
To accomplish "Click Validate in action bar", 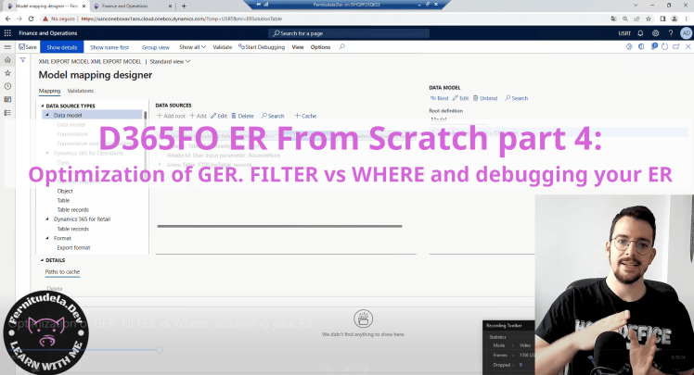I will 222,47.
